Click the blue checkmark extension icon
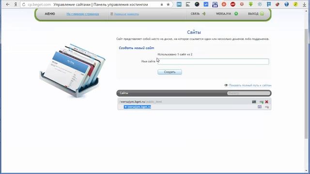The image size is (310, 174). pos(206,4)
